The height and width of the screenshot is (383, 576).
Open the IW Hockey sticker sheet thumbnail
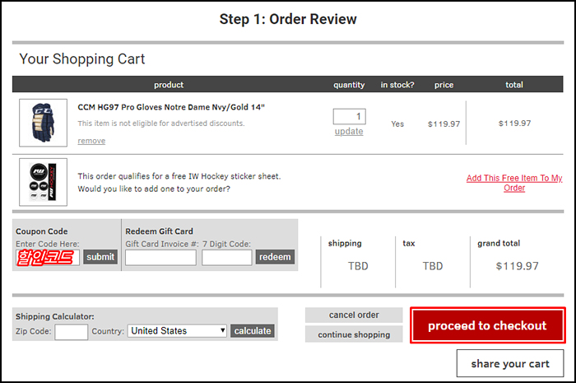point(43,182)
